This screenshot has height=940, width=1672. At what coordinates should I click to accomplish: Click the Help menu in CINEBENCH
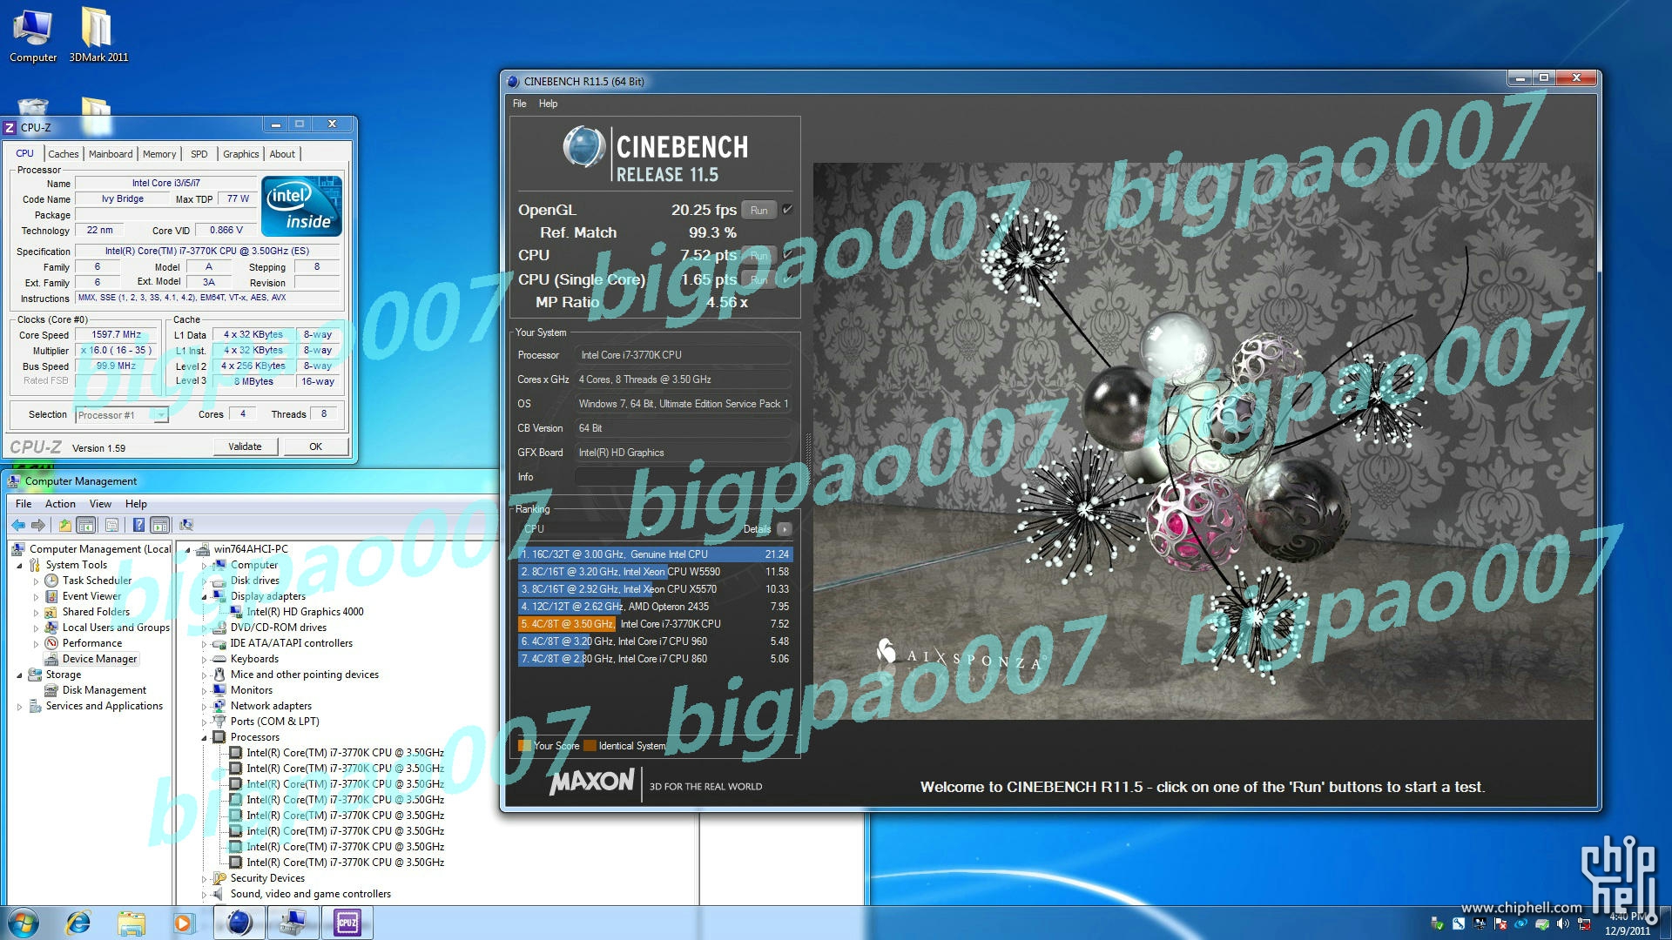[x=547, y=104]
